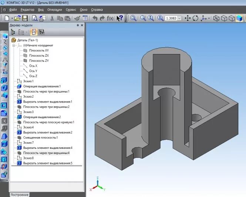Click the dynamic zoom magnifier with up-down arrows

point(151,18)
